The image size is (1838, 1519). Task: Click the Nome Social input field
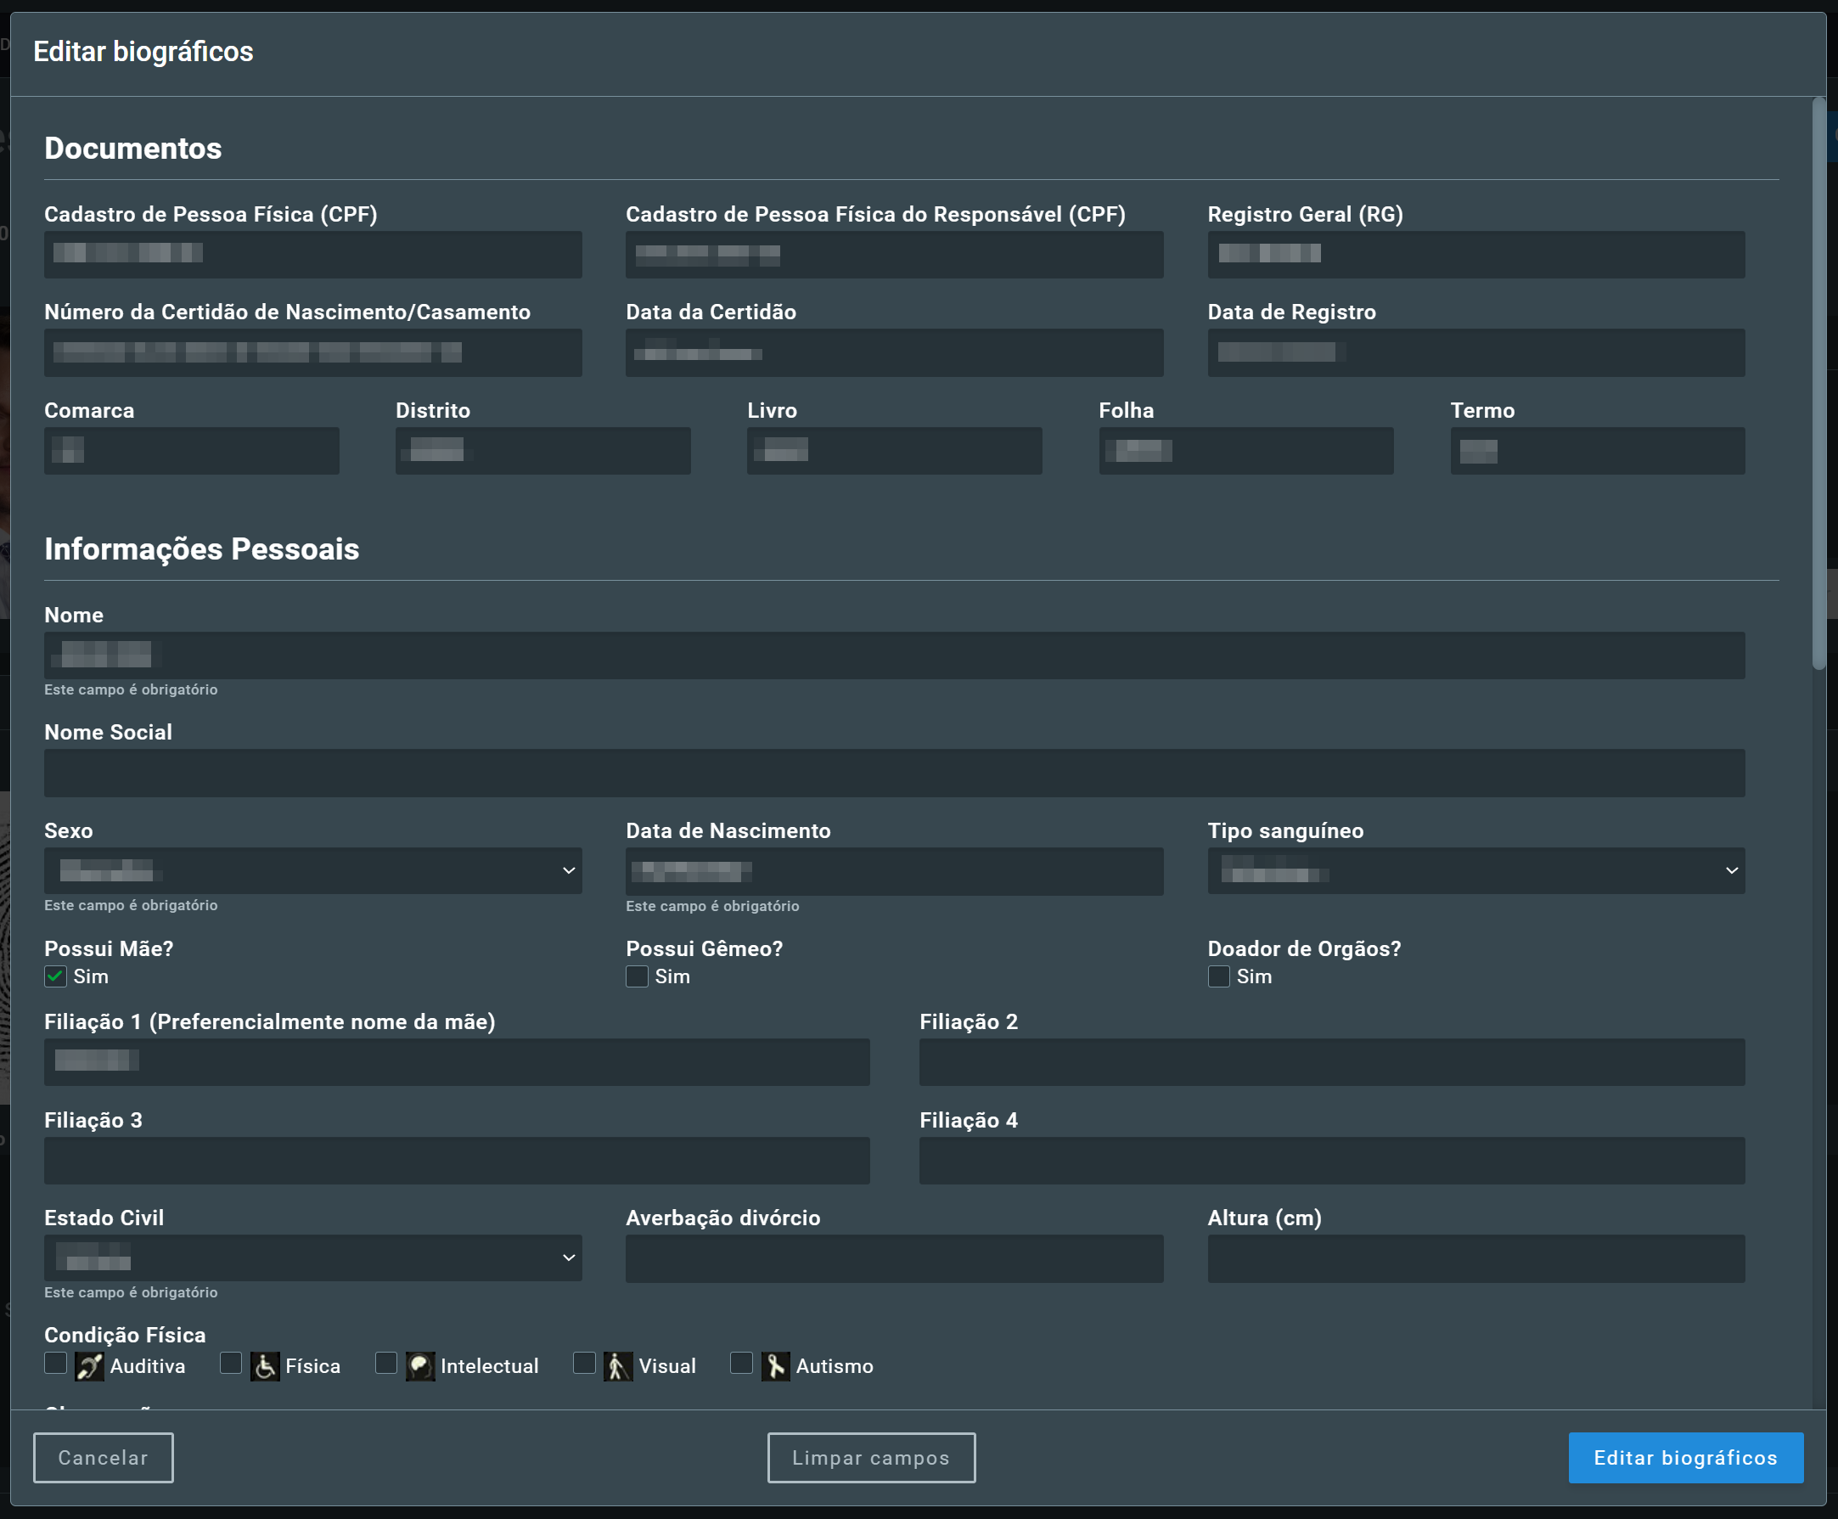pyautogui.click(x=895, y=773)
